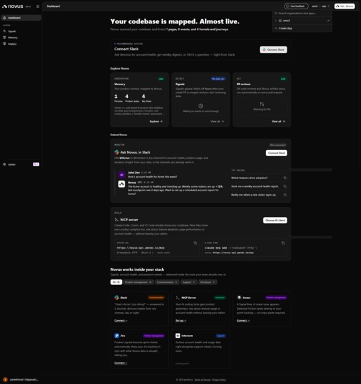The image size is (361, 384).
Task: Click the Jira icon in integrations grid
Action: coord(117,336)
